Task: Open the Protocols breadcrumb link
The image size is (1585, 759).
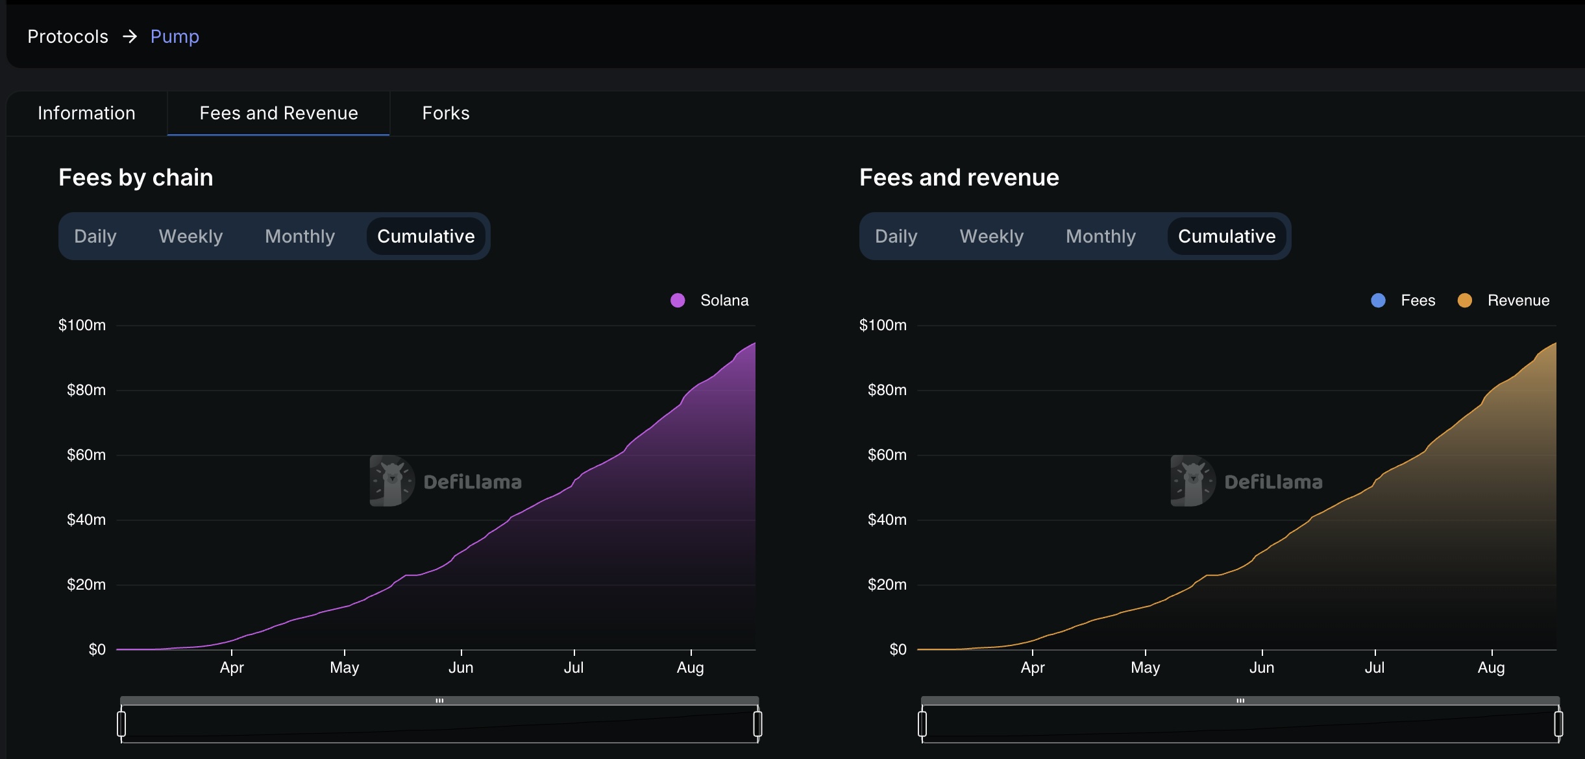Action: (68, 36)
